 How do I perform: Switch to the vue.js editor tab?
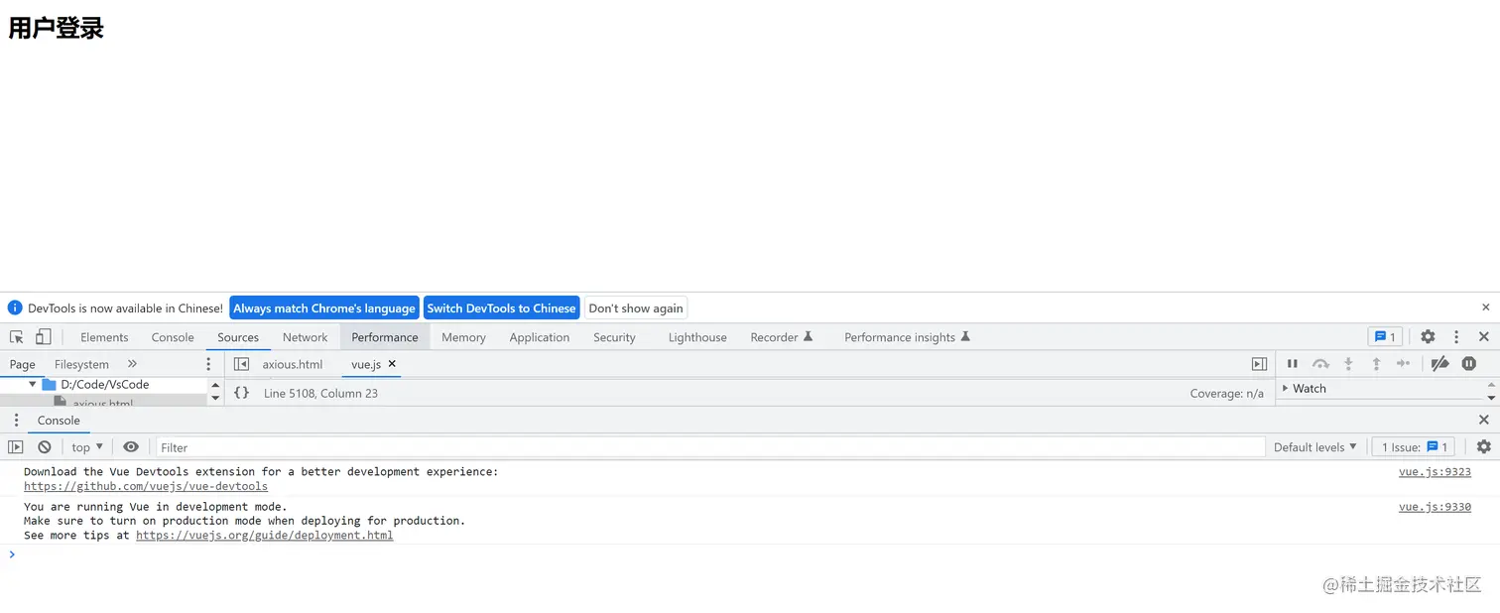pyautogui.click(x=366, y=364)
